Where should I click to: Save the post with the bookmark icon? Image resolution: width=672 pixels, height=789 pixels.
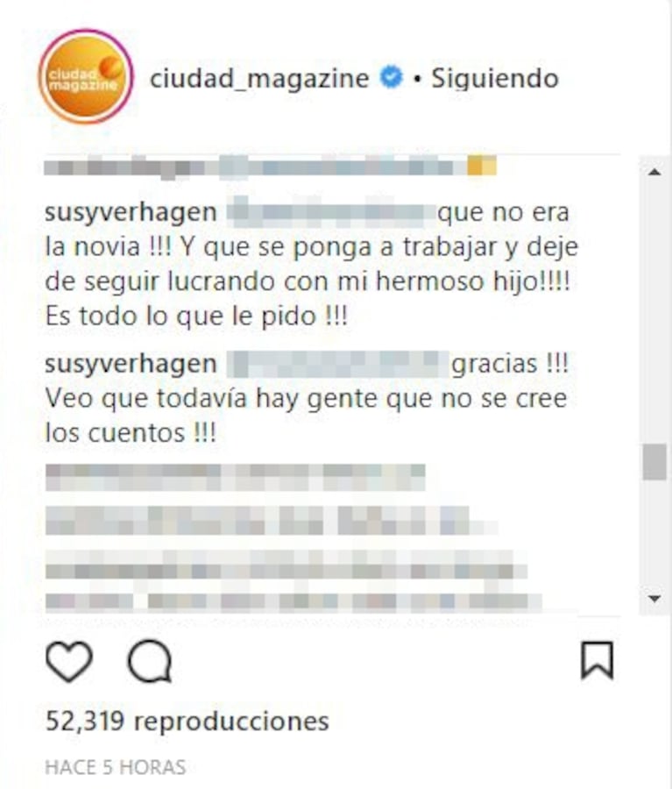597,660
